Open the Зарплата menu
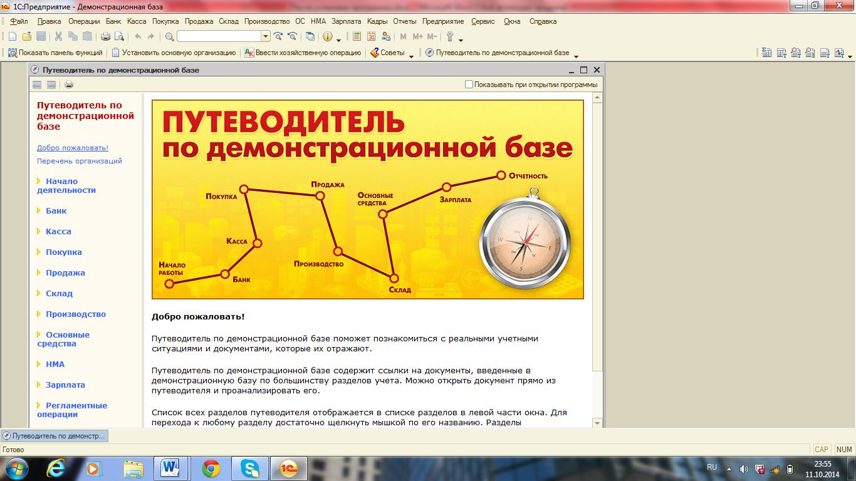Screen dimensions: 856x481 pyautogui.click(x=347, y=21)
